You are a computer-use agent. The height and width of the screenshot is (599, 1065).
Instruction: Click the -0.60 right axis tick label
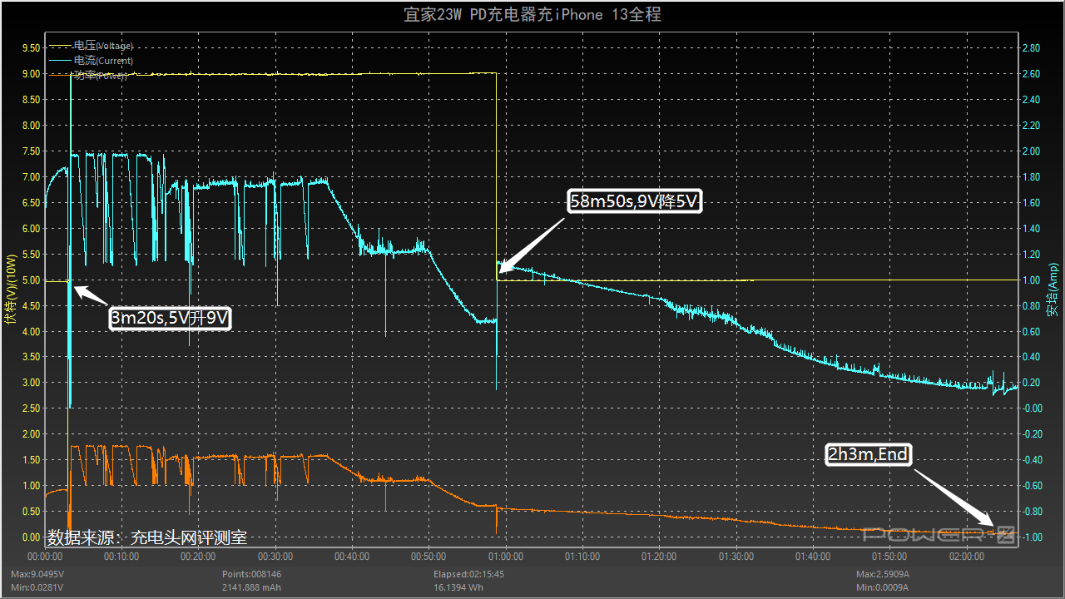coord(1032,486)
